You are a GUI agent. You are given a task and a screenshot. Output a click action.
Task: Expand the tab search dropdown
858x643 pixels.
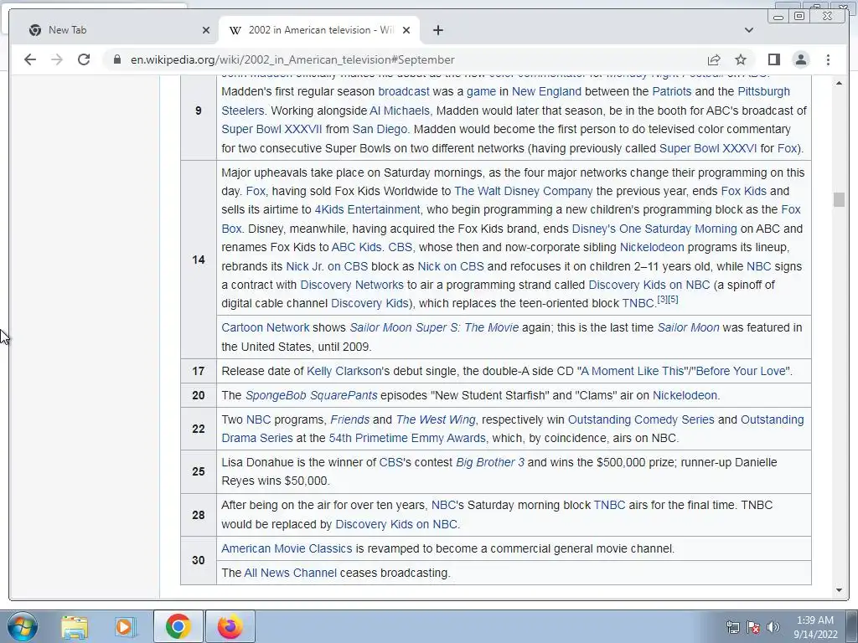749,30
